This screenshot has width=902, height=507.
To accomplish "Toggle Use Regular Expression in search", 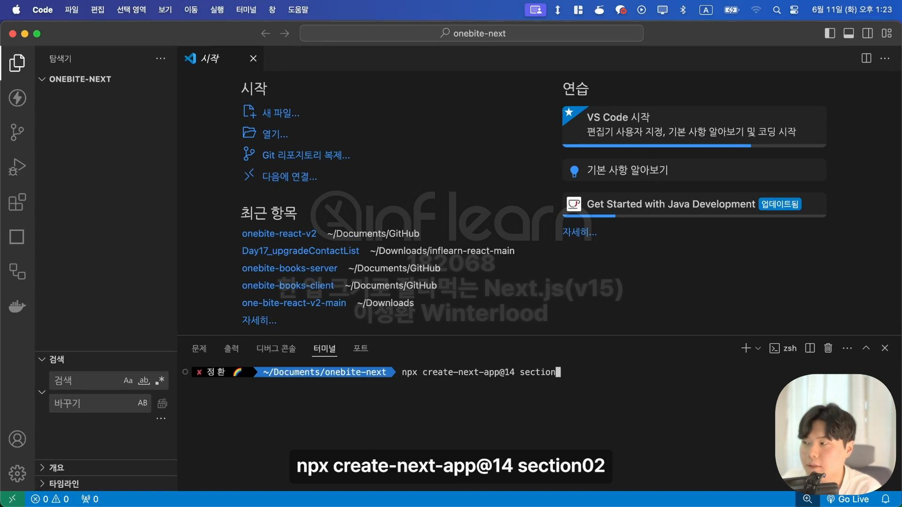I will 160,381.
